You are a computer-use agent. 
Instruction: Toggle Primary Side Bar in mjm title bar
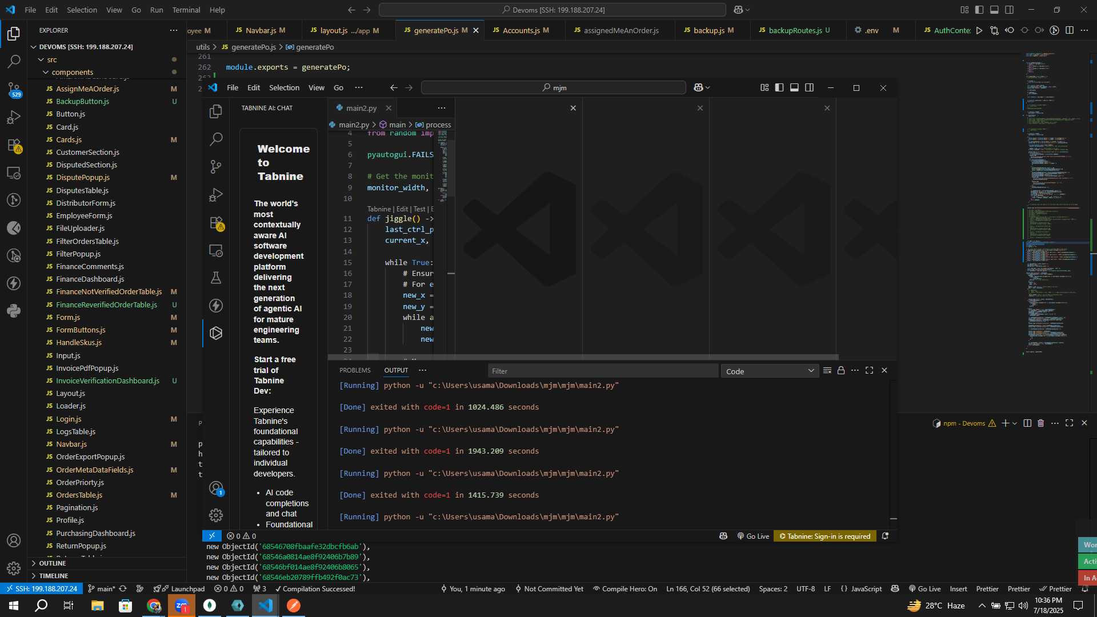click(x=779, y=87)
